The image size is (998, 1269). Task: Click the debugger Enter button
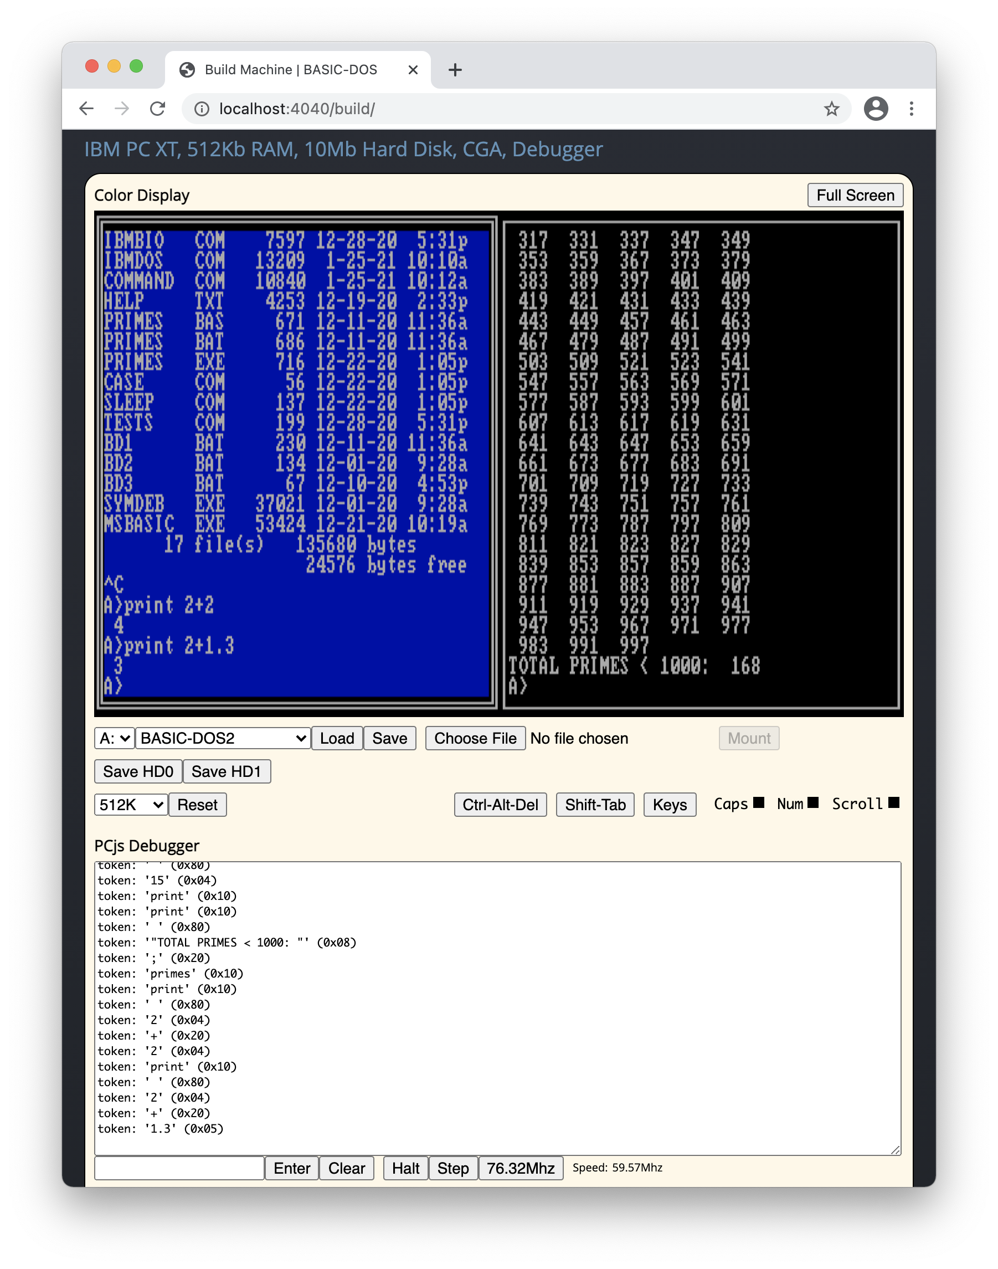coord(291,1168)
